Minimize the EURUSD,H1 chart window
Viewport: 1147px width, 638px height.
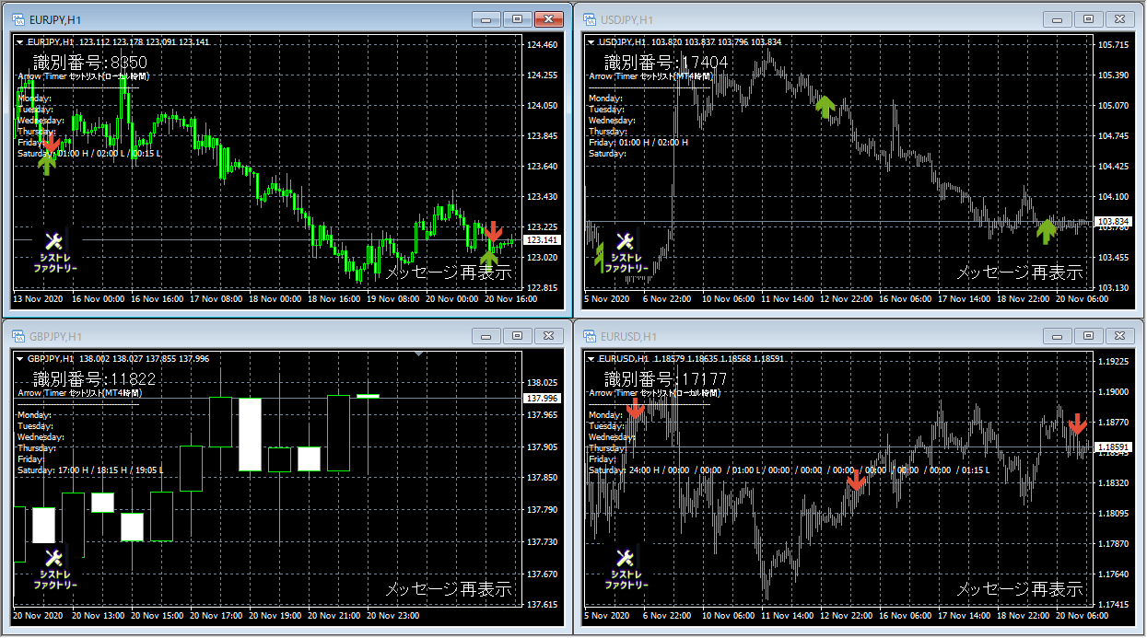pyautogui.click(x=1058, y=336)
